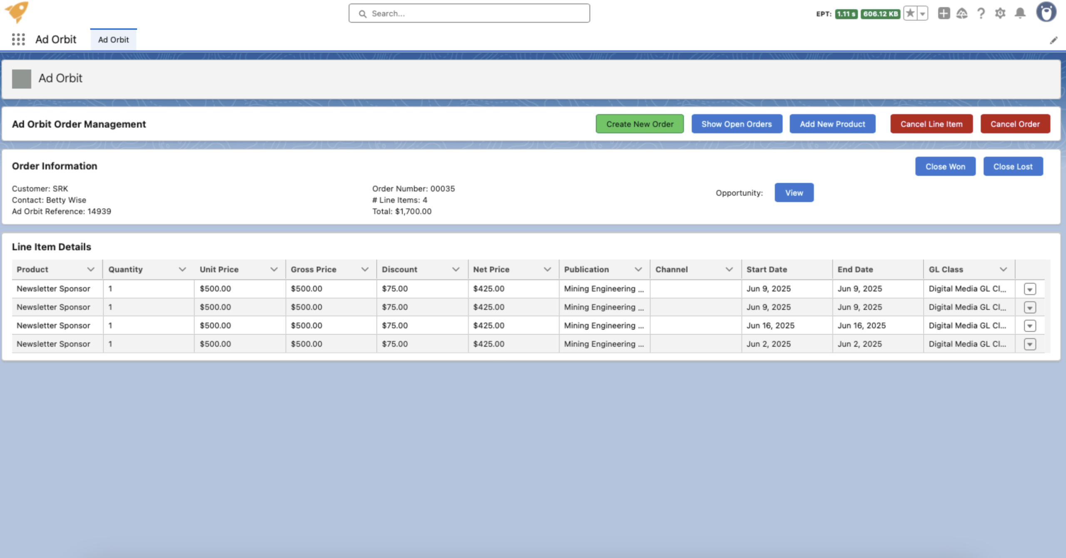1066x558 pixels.
Task: Click the Opportunity View button
Action: 794,193
